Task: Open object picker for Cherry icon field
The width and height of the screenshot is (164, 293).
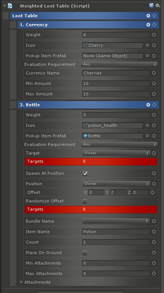Action: tap(148, 45)
